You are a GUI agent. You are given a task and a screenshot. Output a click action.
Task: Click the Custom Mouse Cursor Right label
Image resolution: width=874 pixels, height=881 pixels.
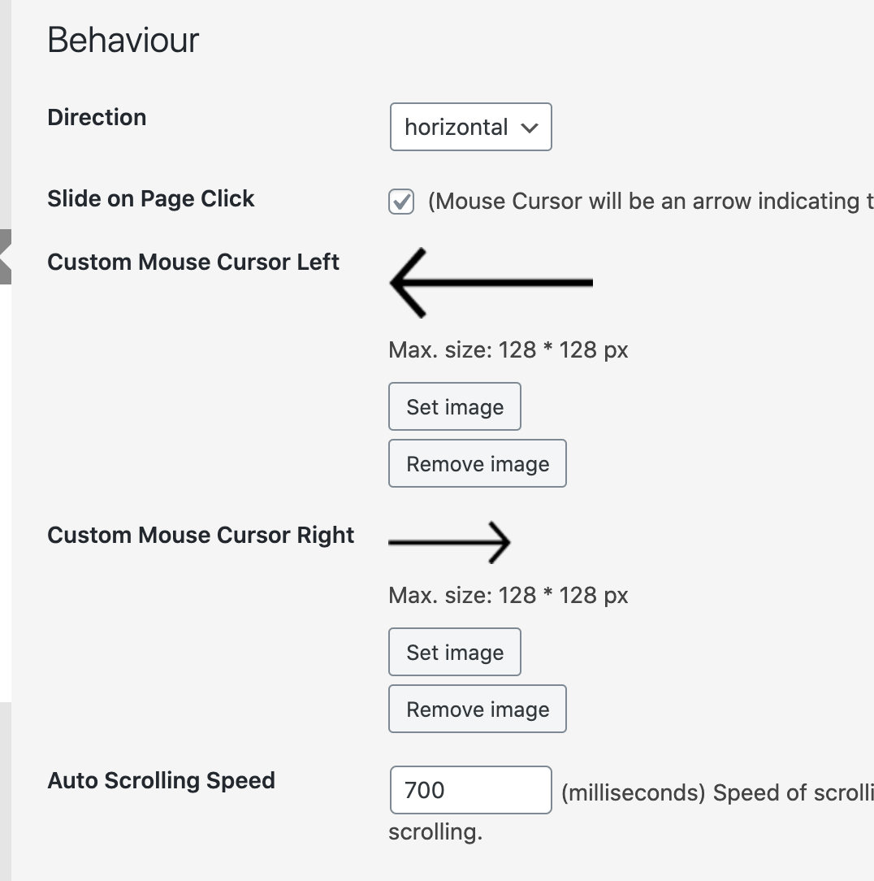[201, 535]
